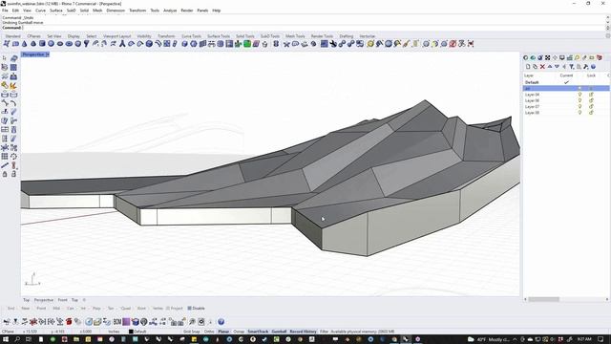Click the red bucket icon in bottom toolbar
This screenshot has width=611, height=344.
pyautogui.click(x=69, y=322)
